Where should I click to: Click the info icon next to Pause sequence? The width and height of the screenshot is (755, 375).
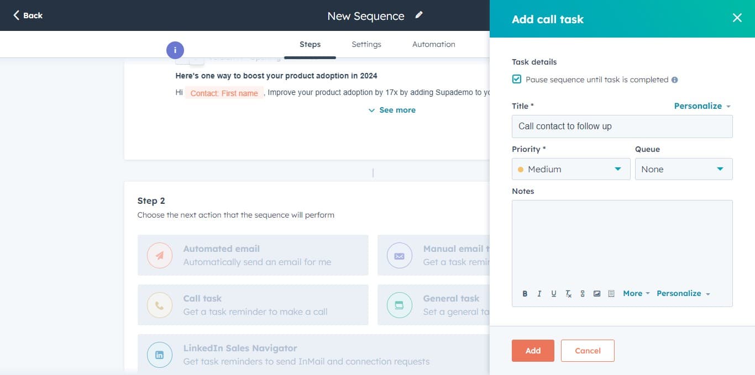(674, 80)
